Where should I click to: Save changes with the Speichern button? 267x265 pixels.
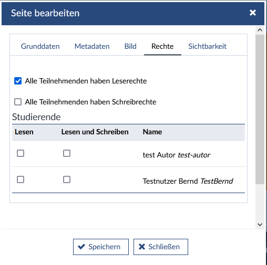[x=101, y=247]
